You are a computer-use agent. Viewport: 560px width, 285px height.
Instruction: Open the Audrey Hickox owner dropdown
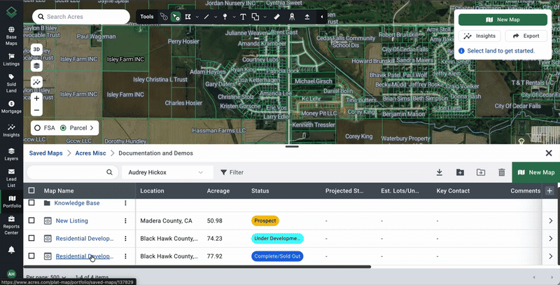[x=167, y=172]
